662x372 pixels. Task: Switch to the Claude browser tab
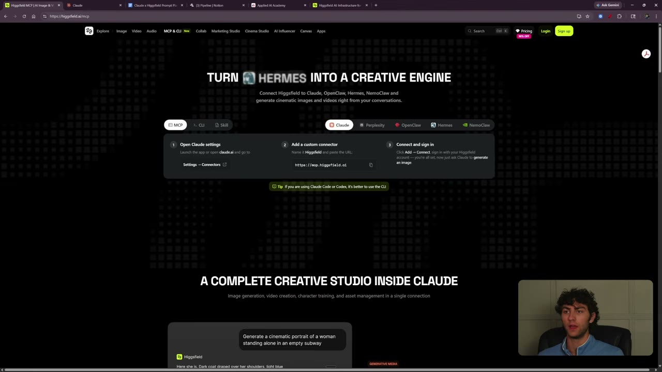coord(93,5)
